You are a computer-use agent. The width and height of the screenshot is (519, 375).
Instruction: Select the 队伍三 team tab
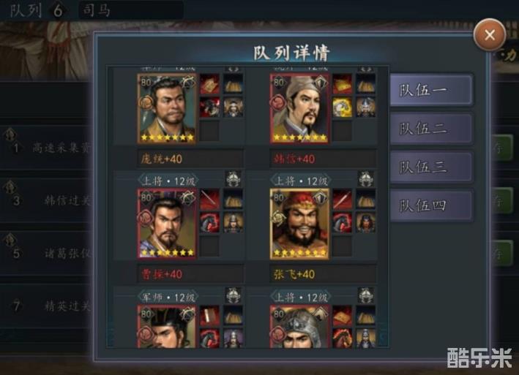pyautogui.click(x=431, y=167)
